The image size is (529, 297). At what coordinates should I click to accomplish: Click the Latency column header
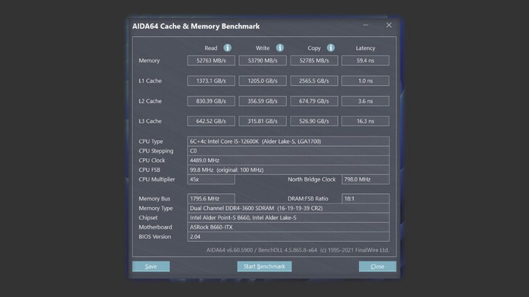coord(366,48)
